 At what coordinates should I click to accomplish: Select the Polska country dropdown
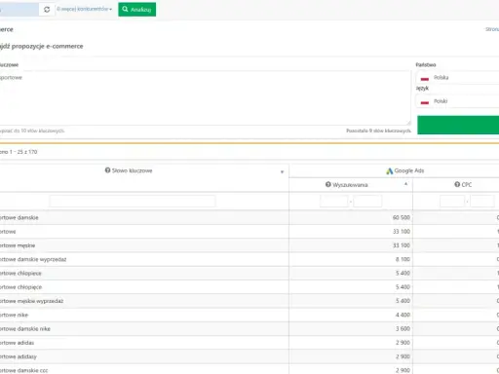coord(458,78)
